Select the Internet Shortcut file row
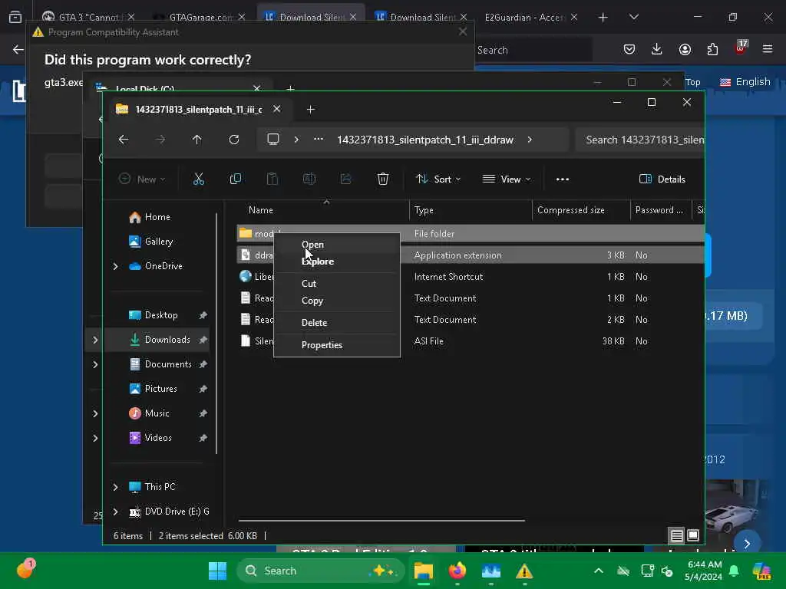This screenshot has width=786, height=589. click(471, 276)
